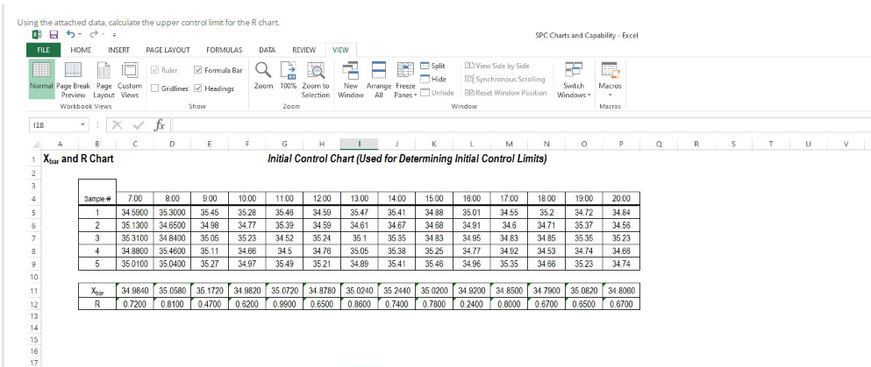The image size is (871, 367).
Task: Click Xbar value 35.2440
Action: [x=396, y=291]
